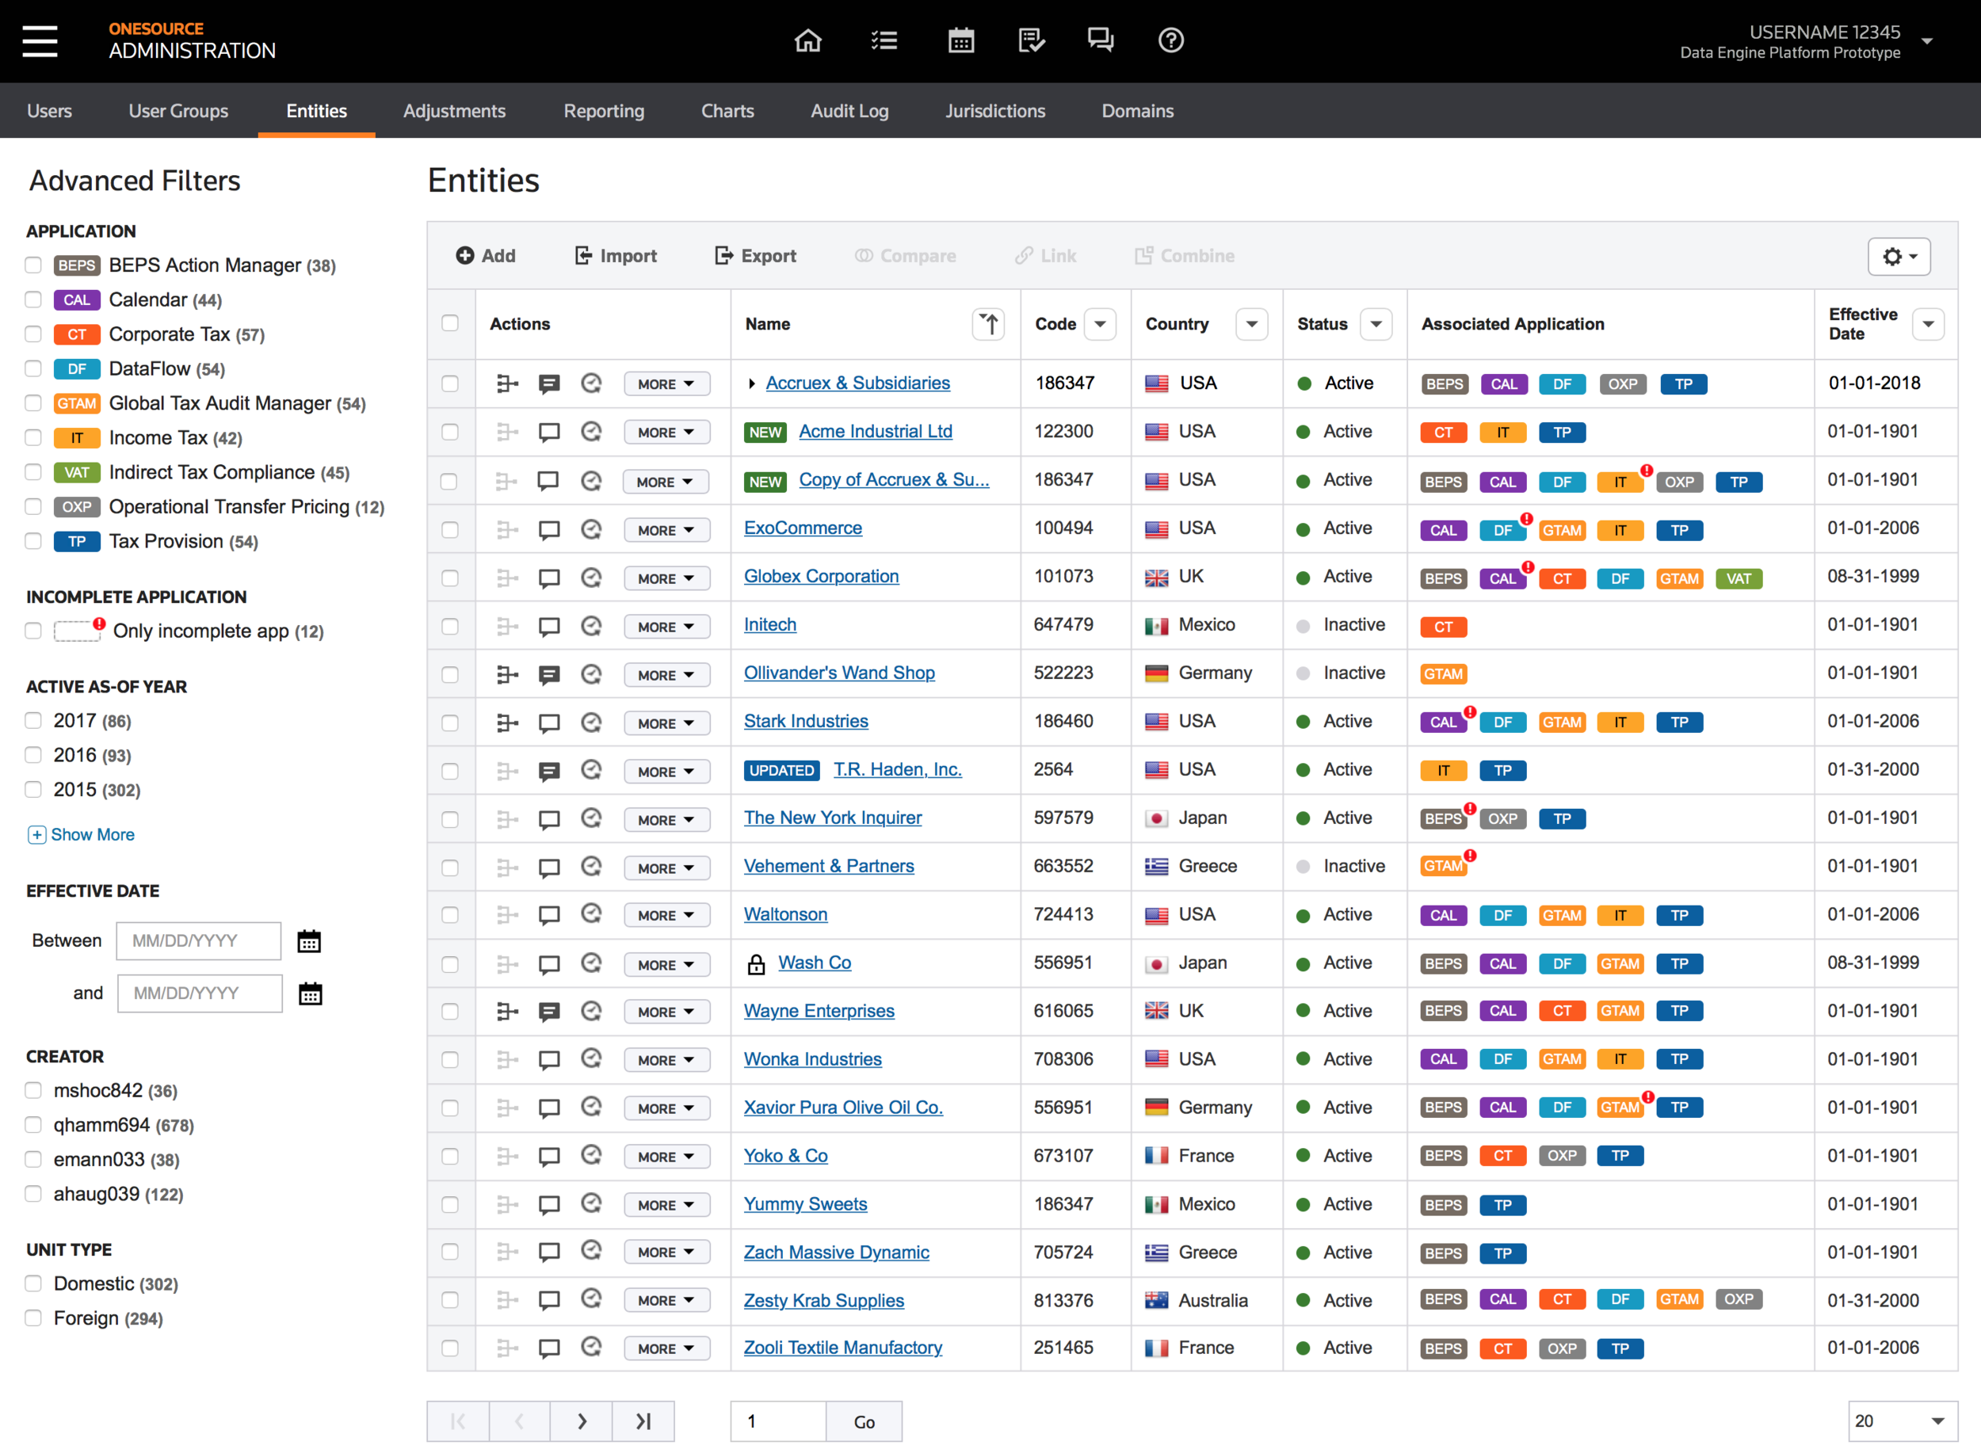This screenshot has height=1449, width=1981.
Task: Click the Go page button
Action: (x=865, y=1421)
